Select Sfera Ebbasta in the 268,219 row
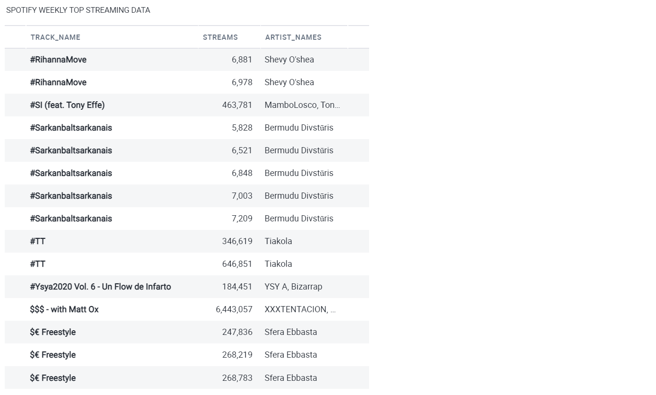 click(x=291, y=355)
